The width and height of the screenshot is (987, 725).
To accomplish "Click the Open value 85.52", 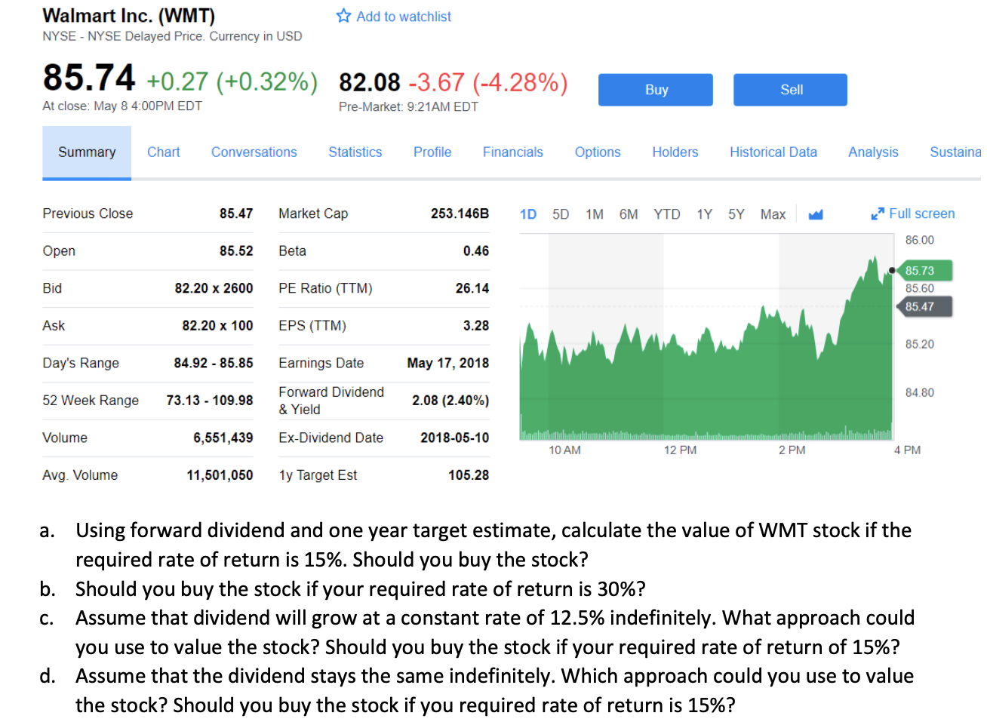I will (236, 250).
